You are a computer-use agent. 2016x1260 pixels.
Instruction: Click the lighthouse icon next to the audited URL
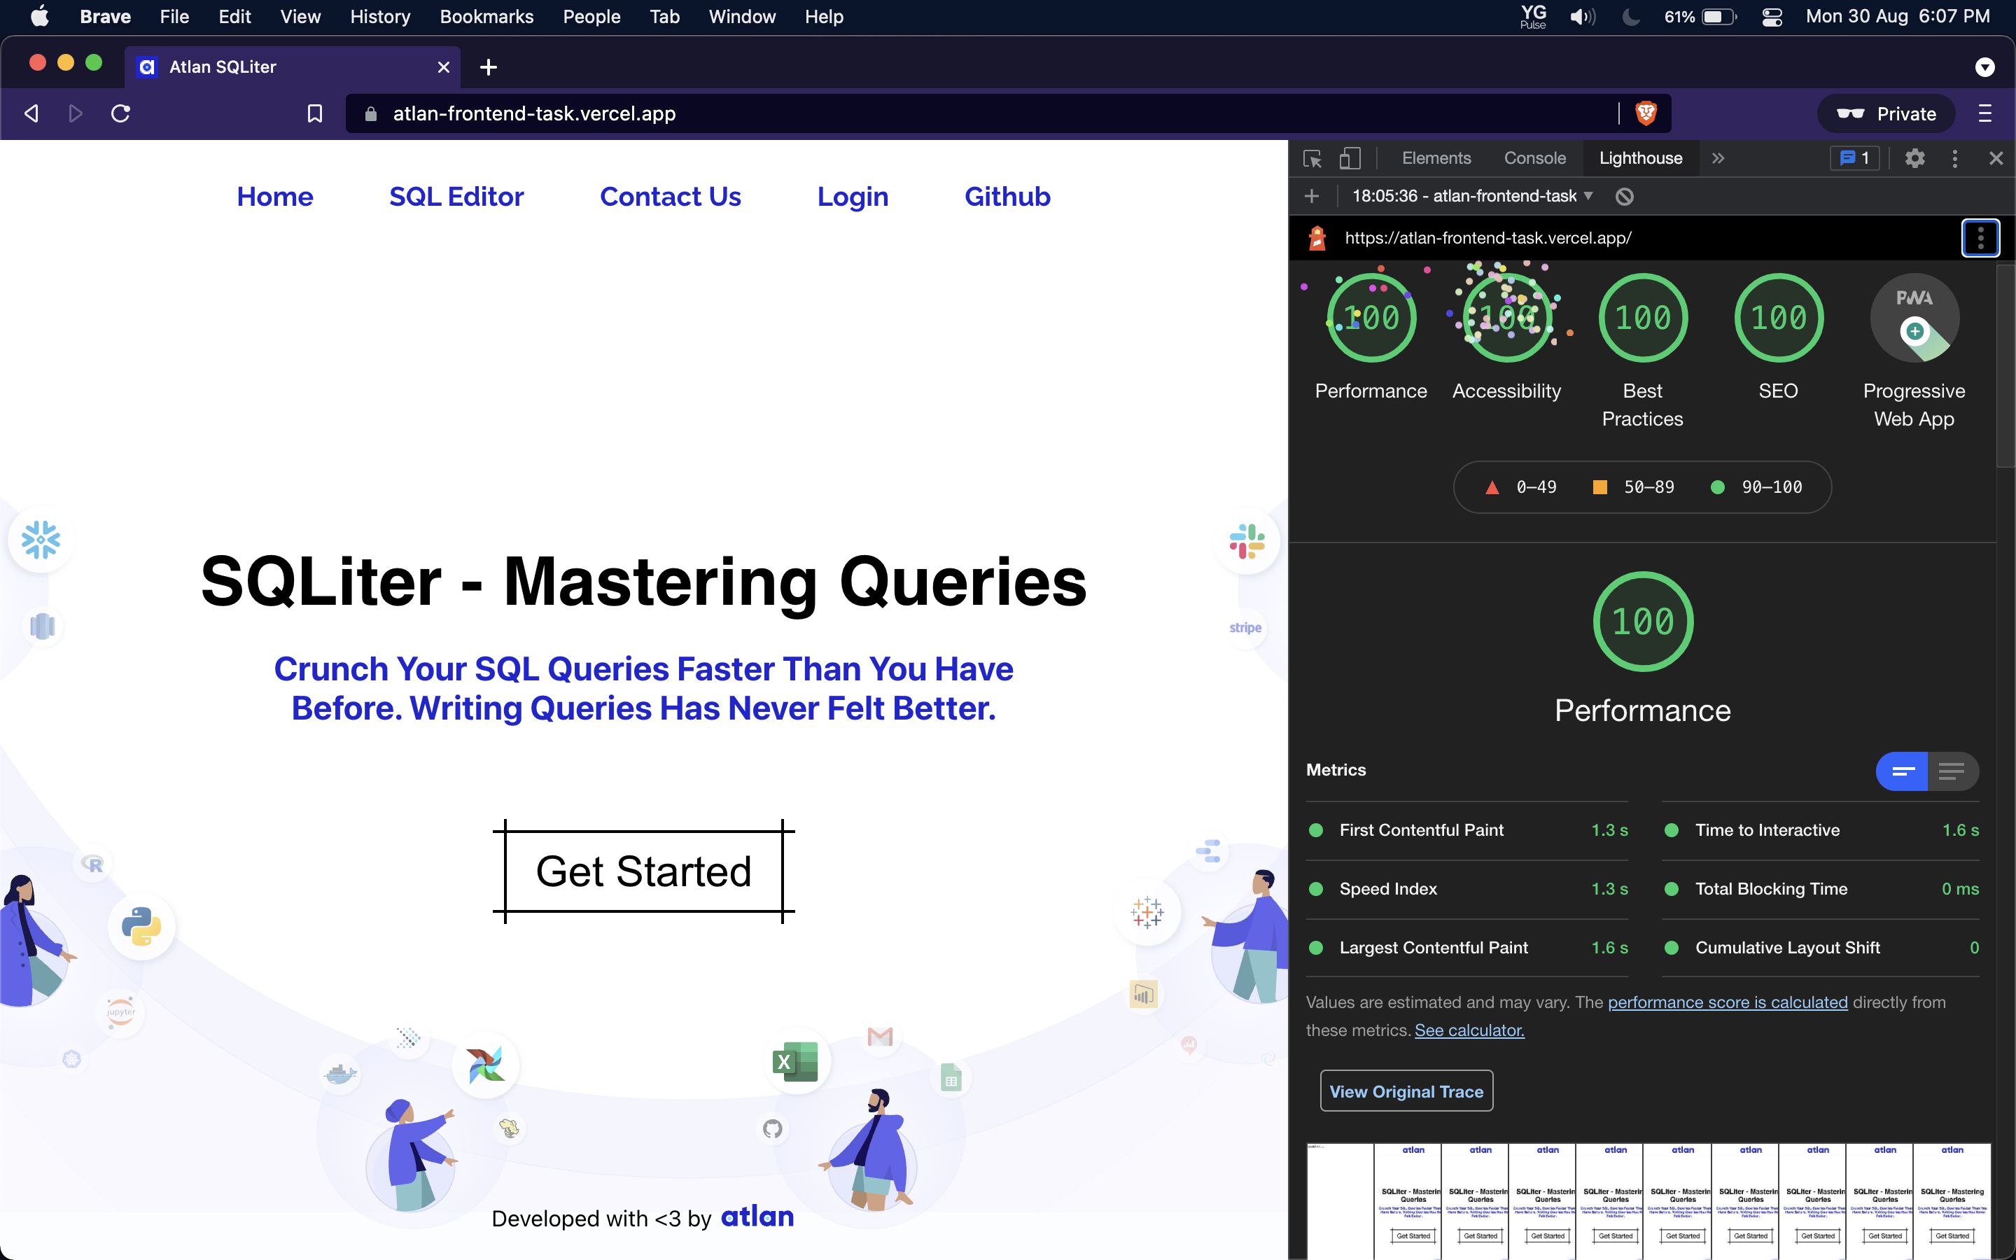[x=1319, y=237]
